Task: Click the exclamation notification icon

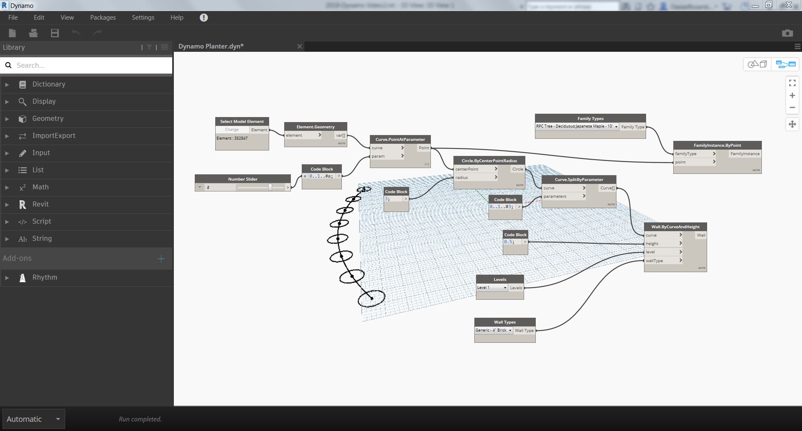Action: (204, 18)
